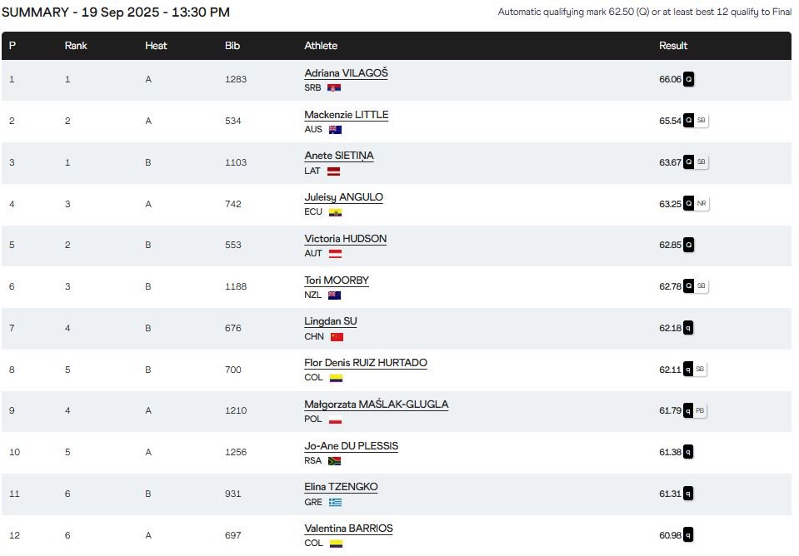799x556 pixels.
Task: Click the PB badge beside 61.79
Action: (701, 410)
